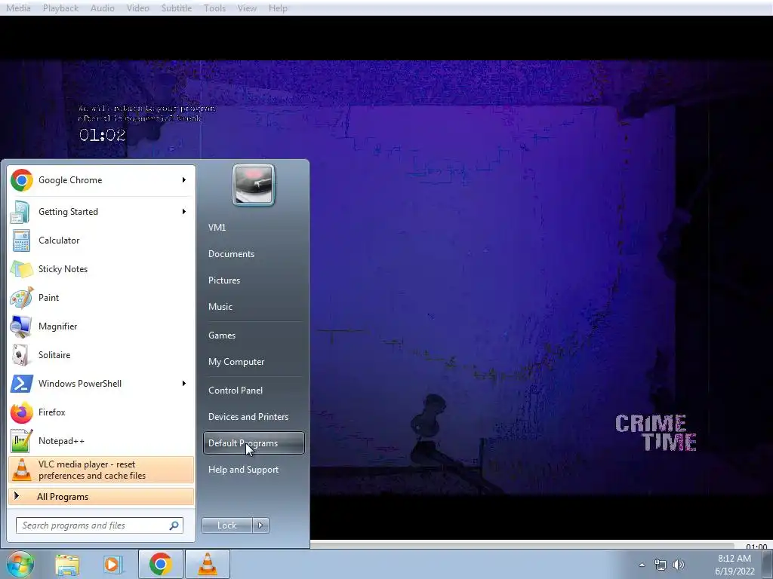Show hidden tray icons arrow

pyautogui.click(x=642, y=565)
